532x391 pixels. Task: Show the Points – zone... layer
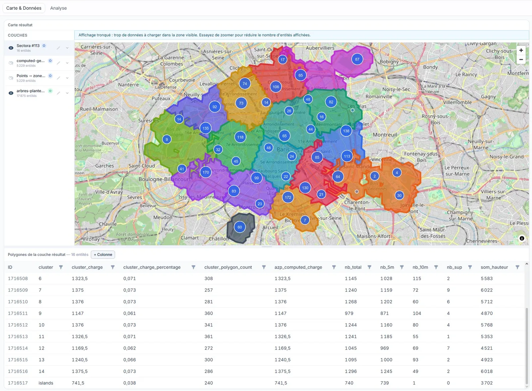(11, 78)
